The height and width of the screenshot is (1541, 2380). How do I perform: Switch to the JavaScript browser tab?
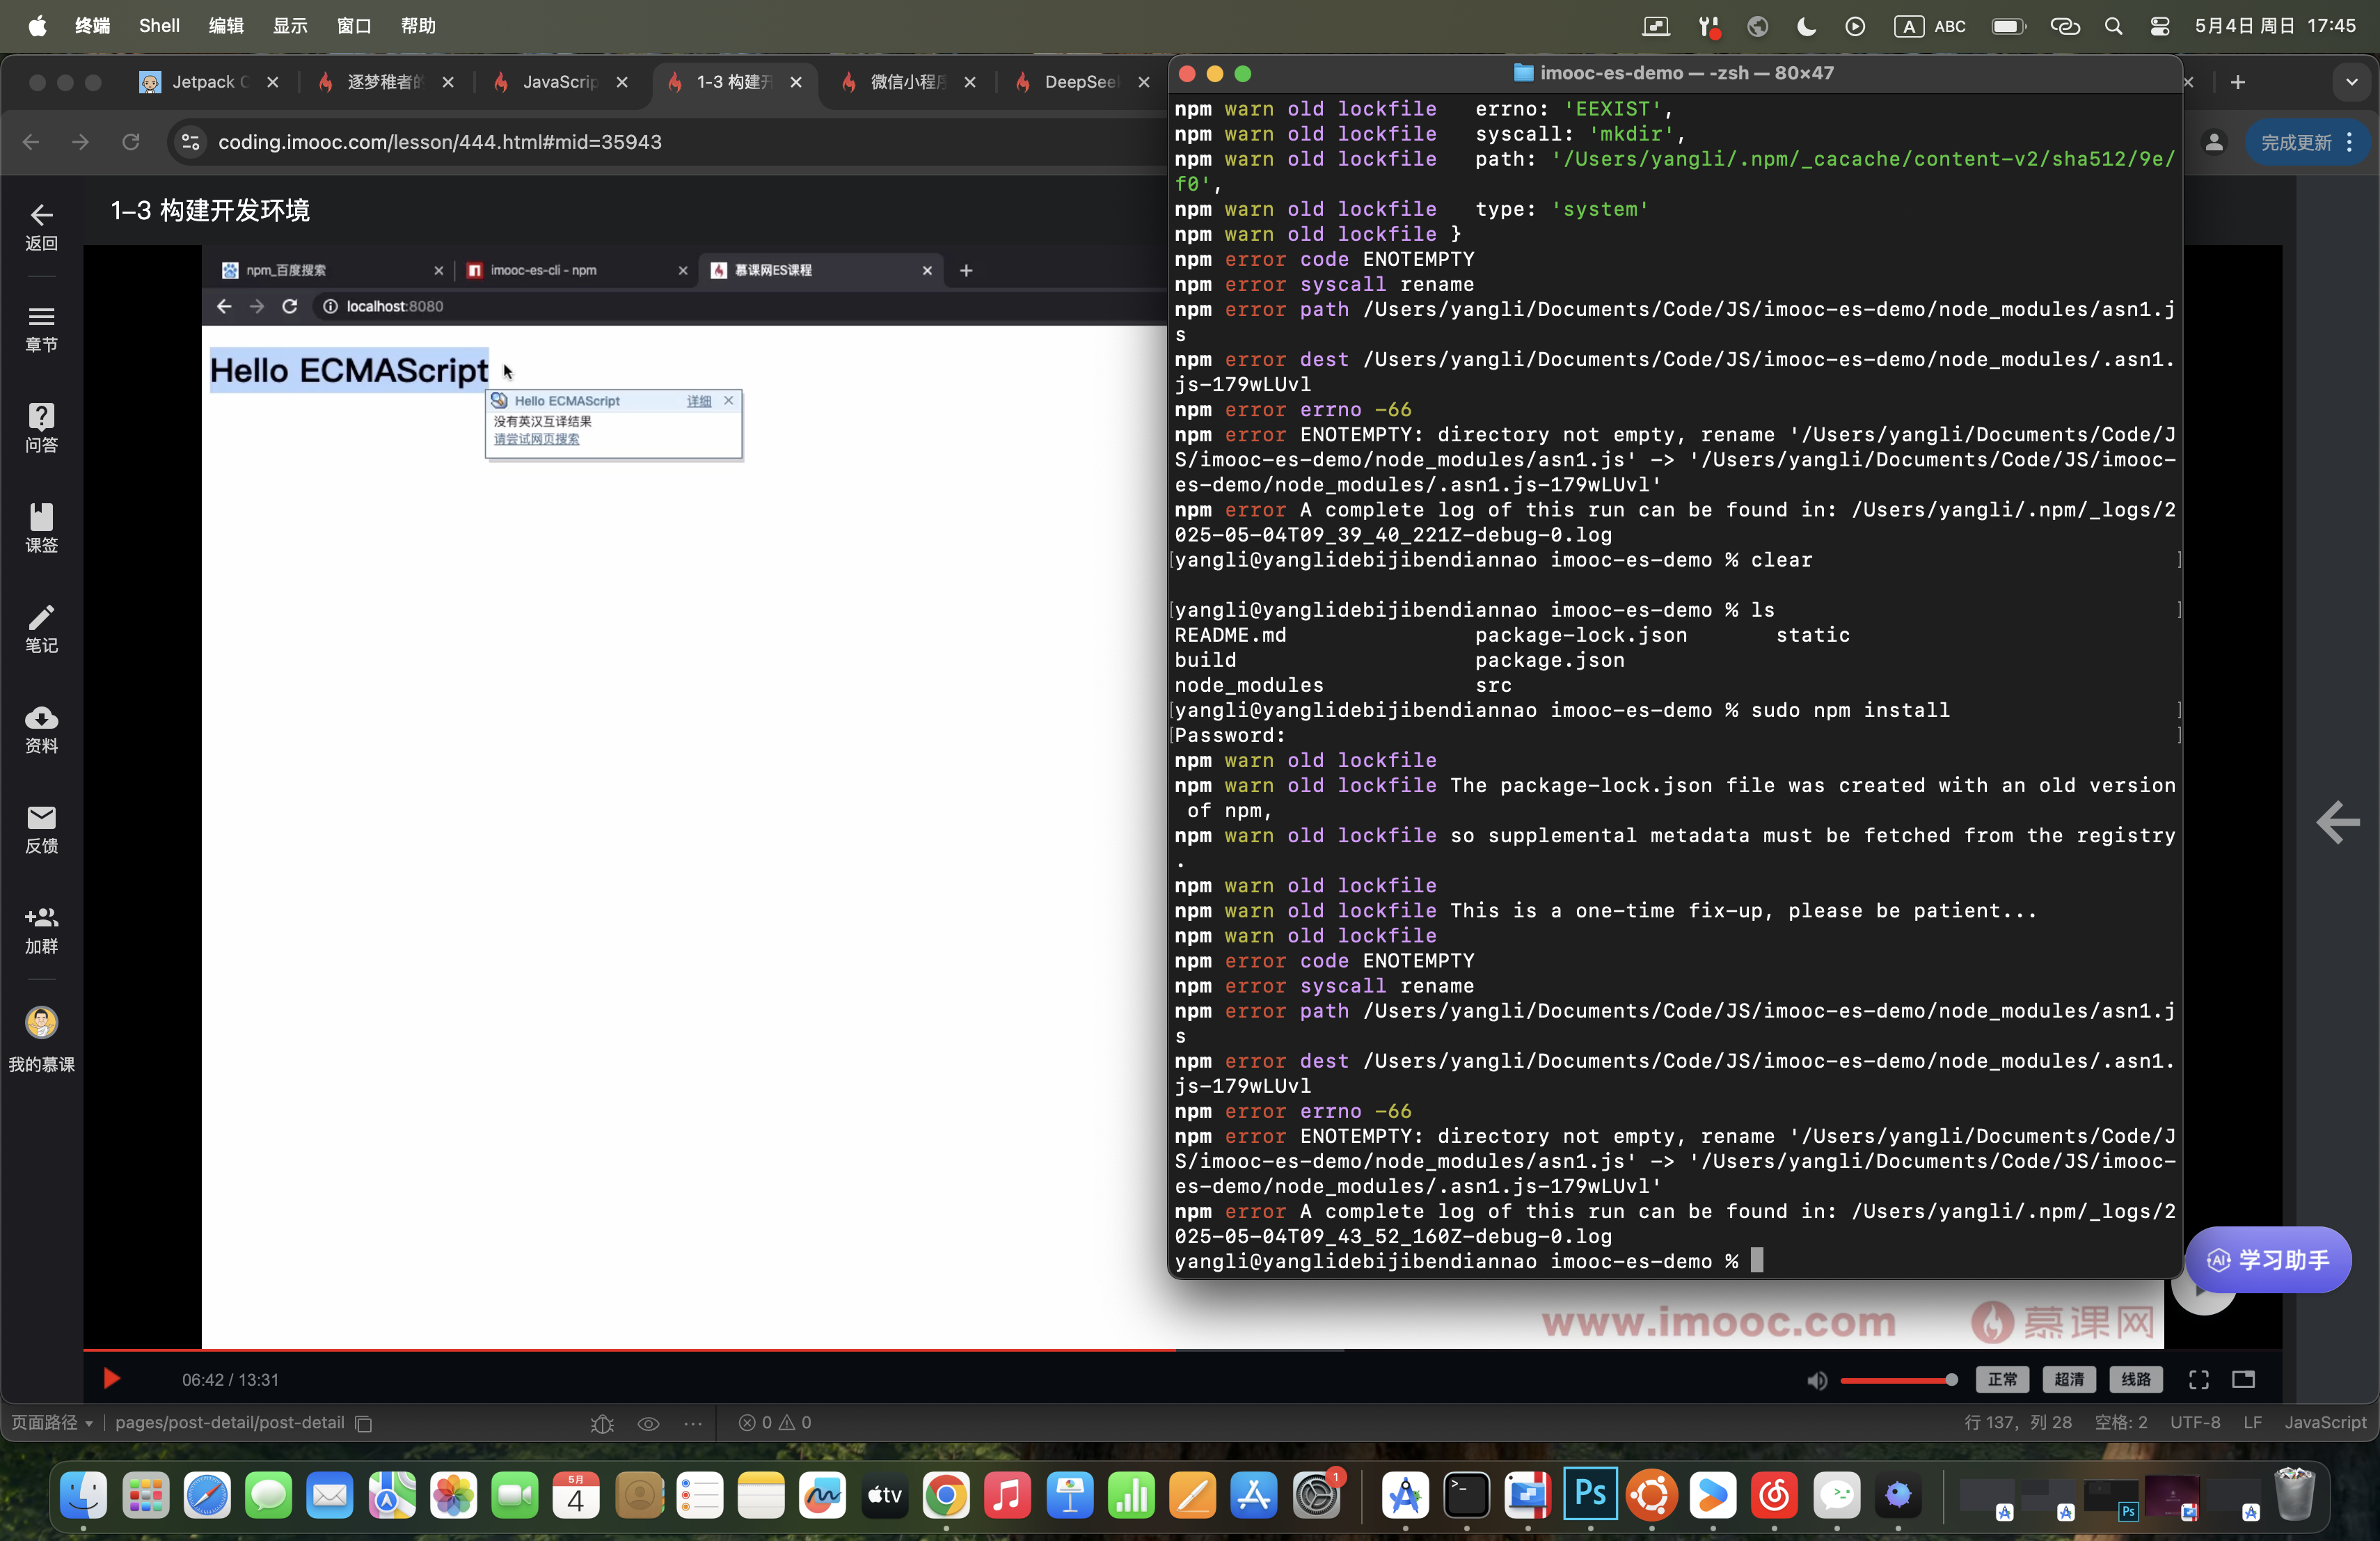click(x=560, y=82)
